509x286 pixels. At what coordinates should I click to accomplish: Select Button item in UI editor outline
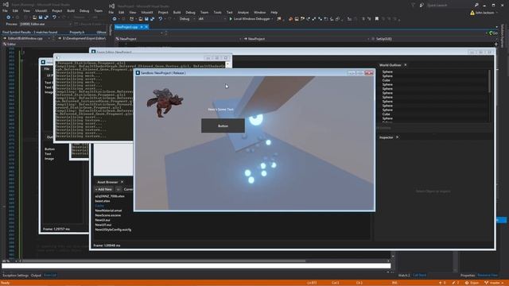click(49, 149)
